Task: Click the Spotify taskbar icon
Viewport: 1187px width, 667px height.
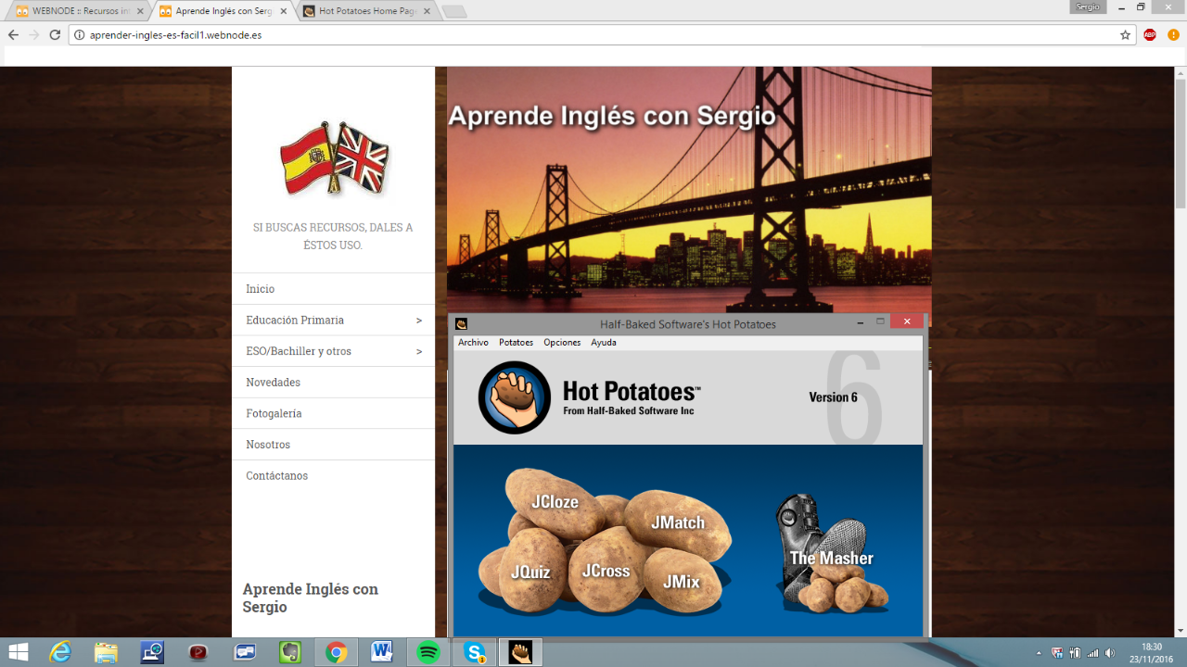Action: click(428, 652)
